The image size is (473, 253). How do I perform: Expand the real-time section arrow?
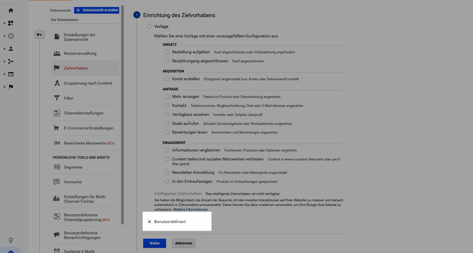4,36
